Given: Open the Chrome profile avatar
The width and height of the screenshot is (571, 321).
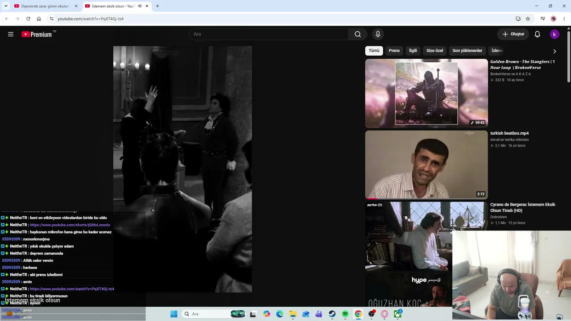Looking at the screenshot, I should point(554,19).
